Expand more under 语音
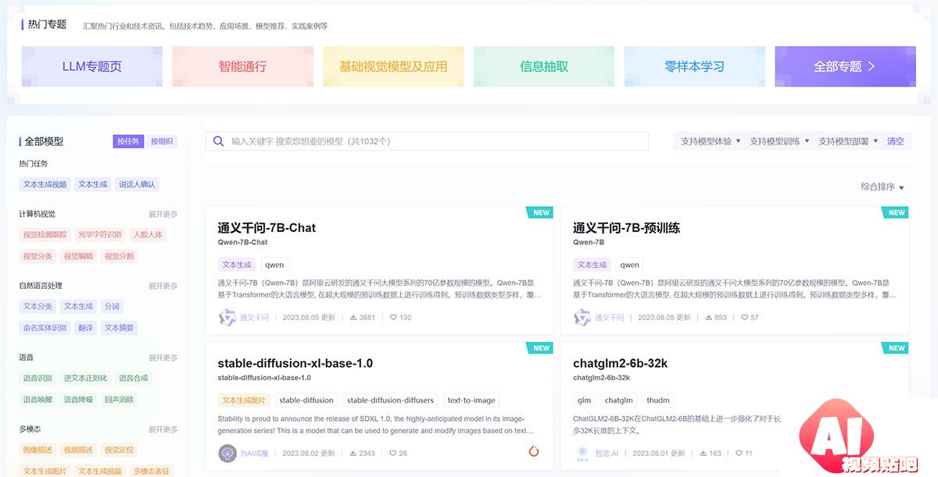The image size is (938, 477). click(163, 358)
